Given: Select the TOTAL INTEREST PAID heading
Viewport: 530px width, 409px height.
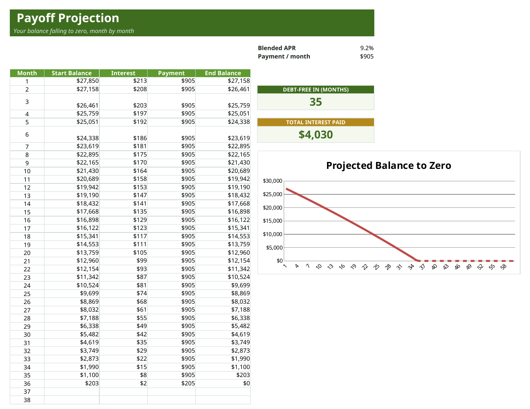Looking at the screenshot, I should pyautogui.click(x=316, y=122).
